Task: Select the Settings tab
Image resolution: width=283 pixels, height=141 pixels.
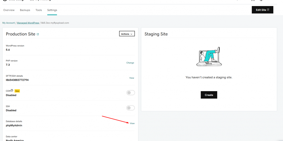Action: tap(52, 10)
